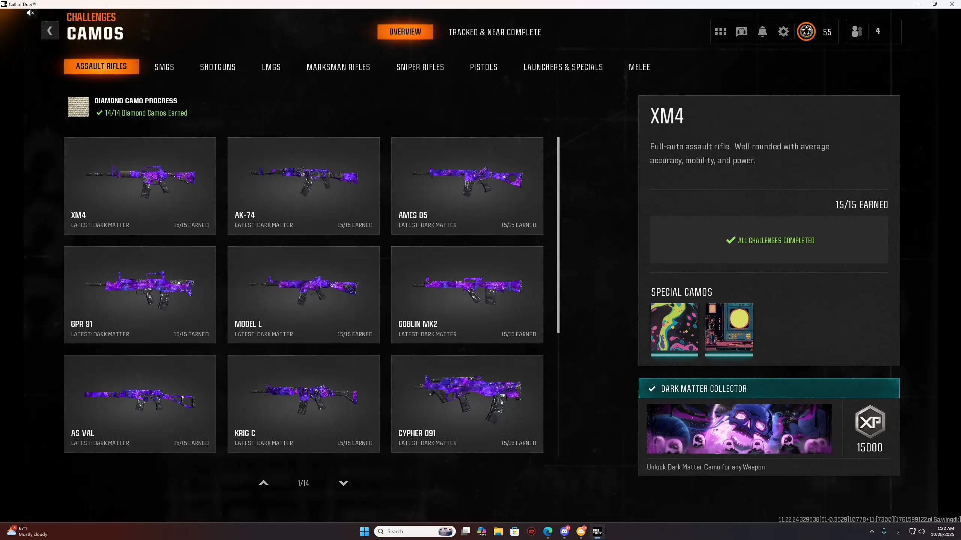The height and width of the screenshot is (540, 961).
Task: Open the headset channels icon
Action: point(741,32)
